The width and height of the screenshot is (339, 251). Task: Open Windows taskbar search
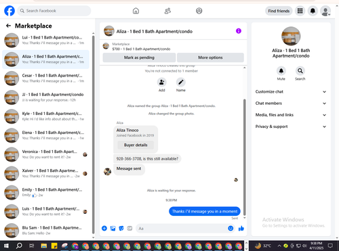tap(19, 246)
